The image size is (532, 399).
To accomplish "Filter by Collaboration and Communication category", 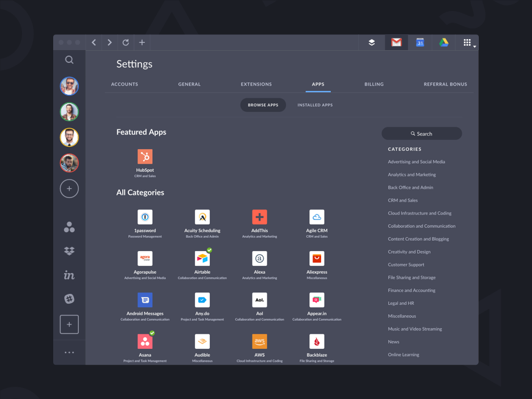I will tap(422, 226).
